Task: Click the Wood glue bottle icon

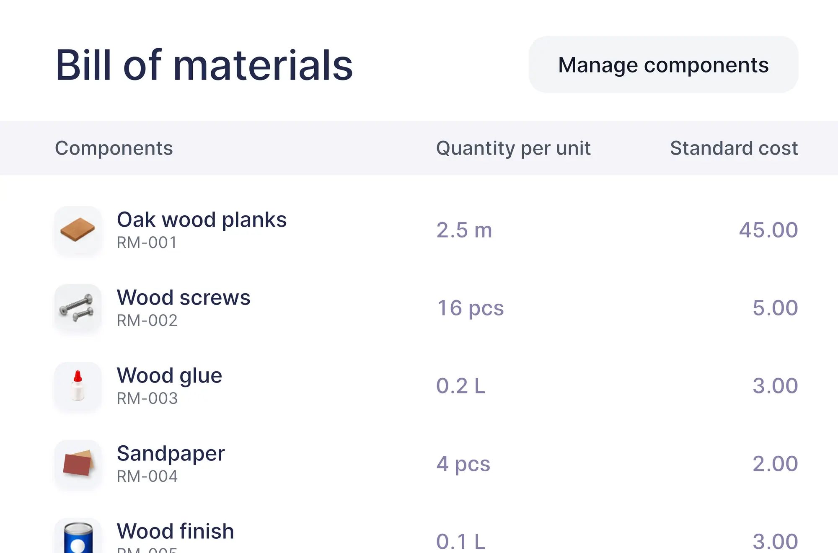Action: pyautogui.click(x=78, y=385)
